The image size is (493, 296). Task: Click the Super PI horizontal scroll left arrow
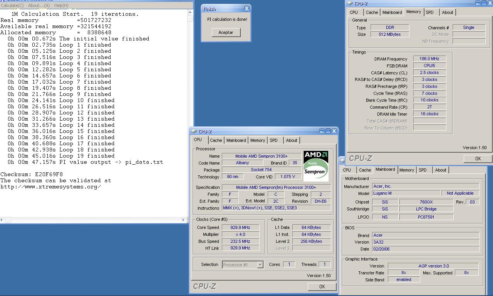coord(2,220)
